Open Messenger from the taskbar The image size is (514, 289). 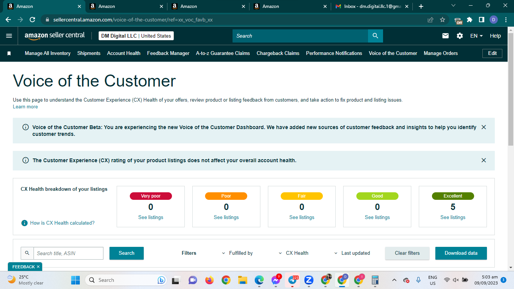(x=276, y=280)
